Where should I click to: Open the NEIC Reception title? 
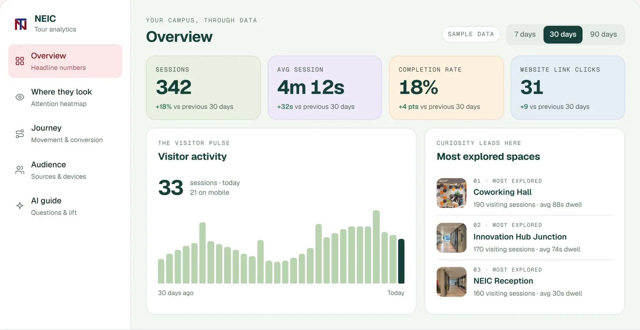pyautogui.click(x=503, y=281)
